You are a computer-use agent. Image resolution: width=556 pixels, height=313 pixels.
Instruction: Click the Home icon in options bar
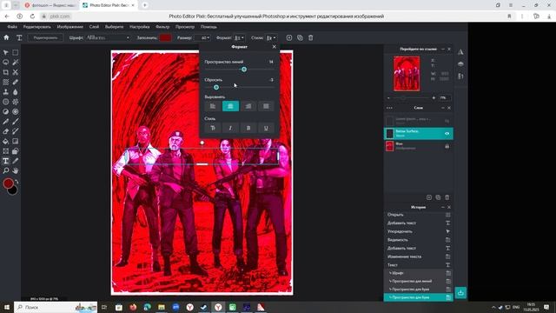click(6, 37)
